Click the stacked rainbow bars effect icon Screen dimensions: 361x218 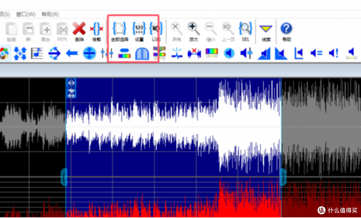[159, 53]
